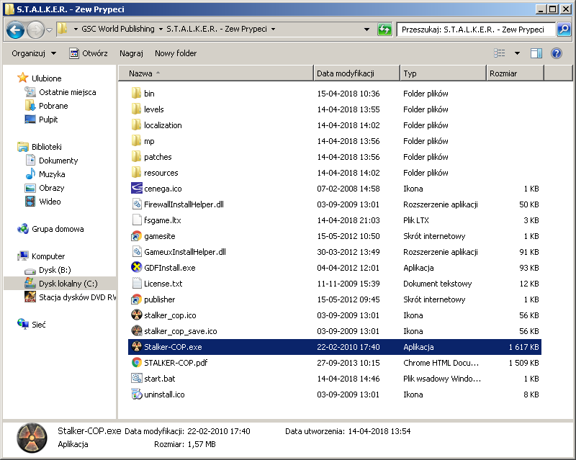Screen dimensions: 576x460
Task: Select the levels folder icon
Action: point(136,109)
